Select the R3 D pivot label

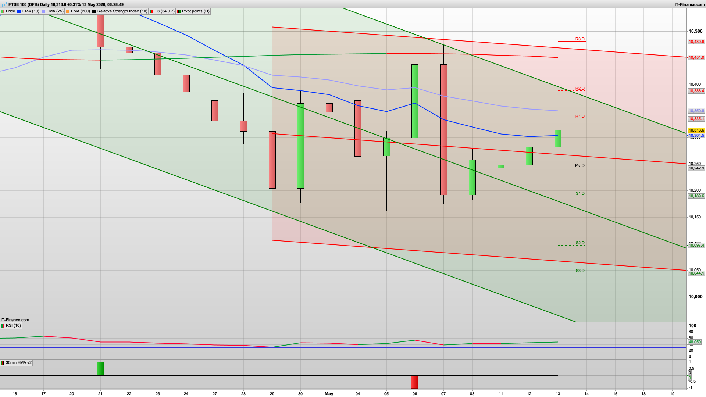(580, 39)
